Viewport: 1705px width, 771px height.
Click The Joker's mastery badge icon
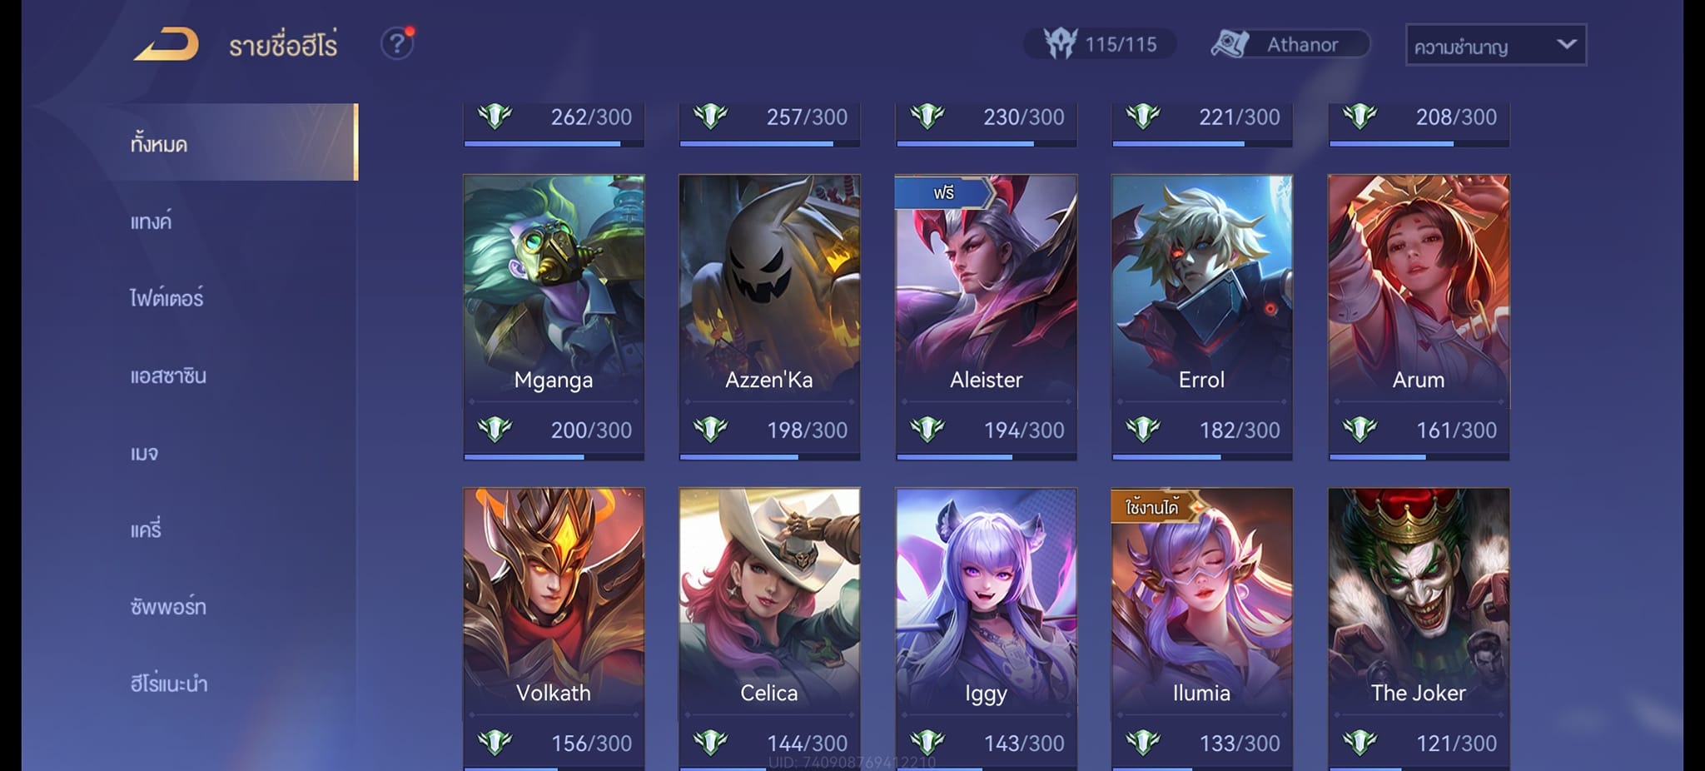point(1360,743)
